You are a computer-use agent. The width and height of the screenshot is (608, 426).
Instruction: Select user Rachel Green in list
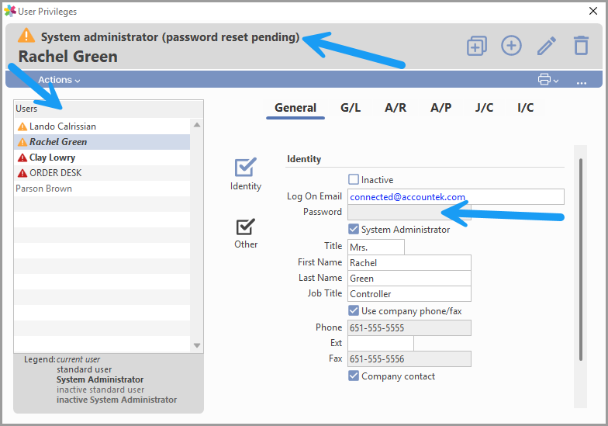(x=102, y=142)
